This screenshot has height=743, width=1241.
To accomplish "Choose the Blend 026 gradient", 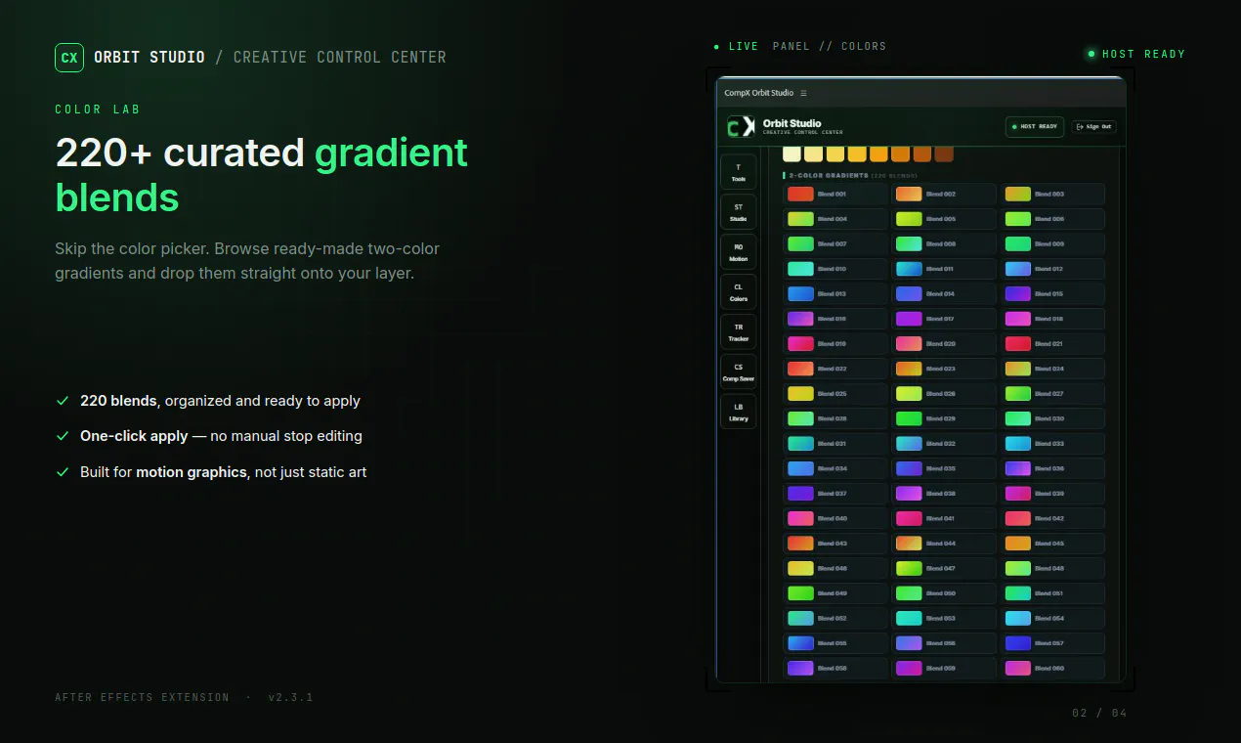I will pyautogui.click(x=944, y=393).
